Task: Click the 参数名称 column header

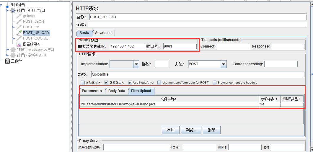Action: click(270, 99)
